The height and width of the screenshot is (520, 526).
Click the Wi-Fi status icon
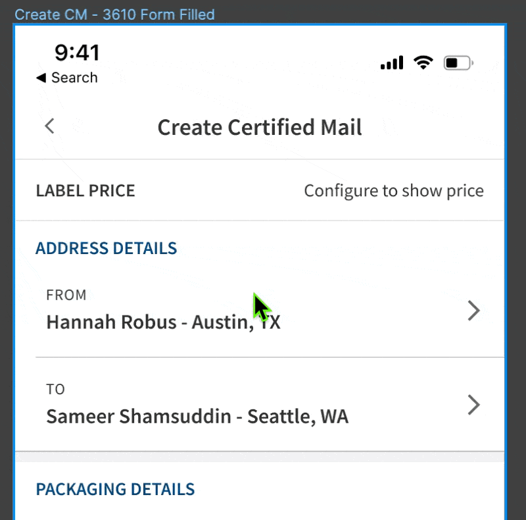(423, 63)
